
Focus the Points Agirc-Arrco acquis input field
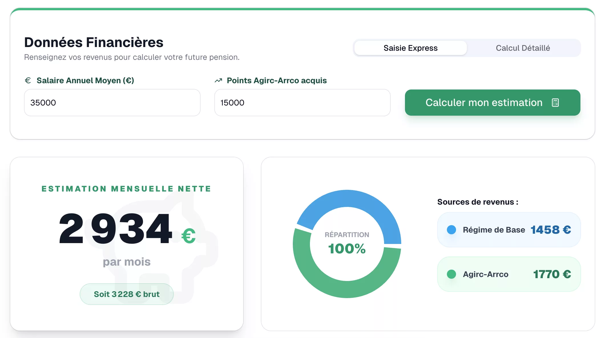(x=302, y=103)
